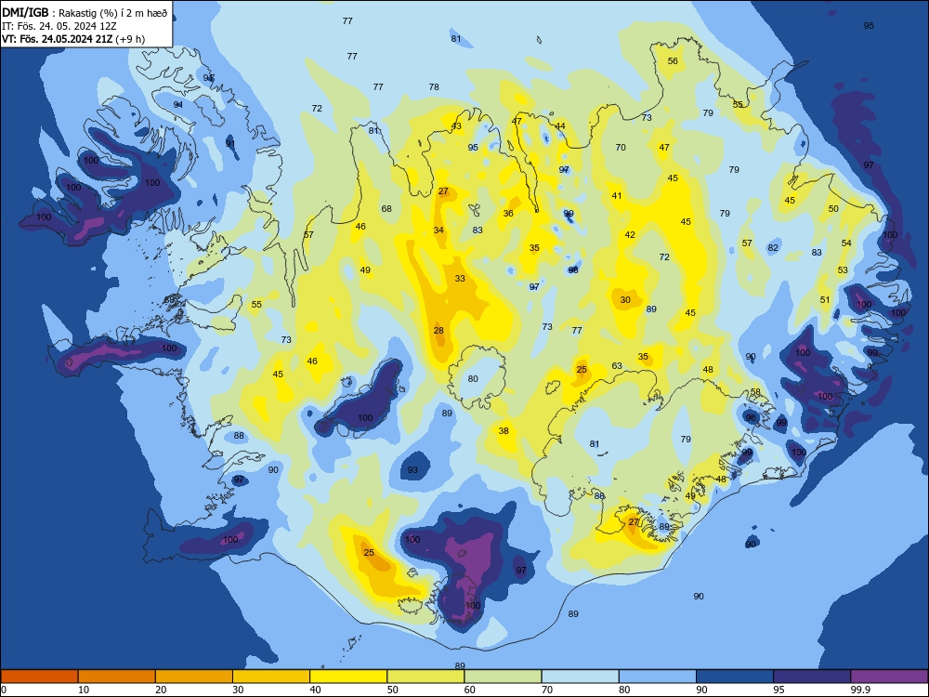This screenshot has width=929, height=697.
Task: Click the map value '41'
Action: [617, 195]
